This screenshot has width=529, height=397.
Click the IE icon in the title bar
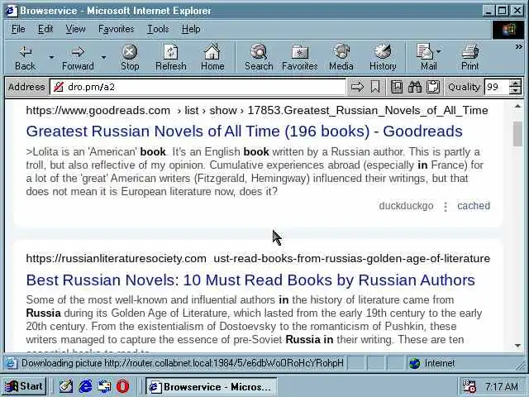point(12,11)
